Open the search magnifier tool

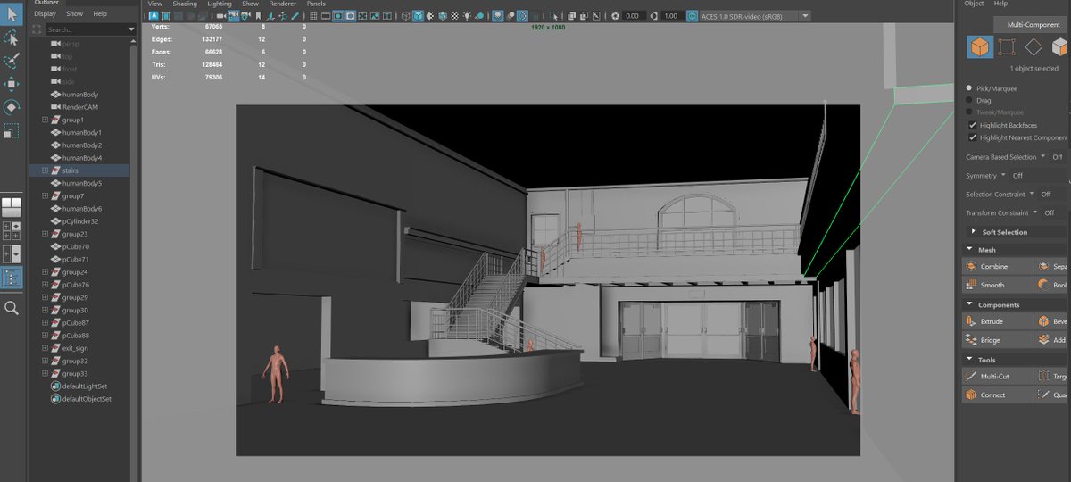(x=12, y=308)
